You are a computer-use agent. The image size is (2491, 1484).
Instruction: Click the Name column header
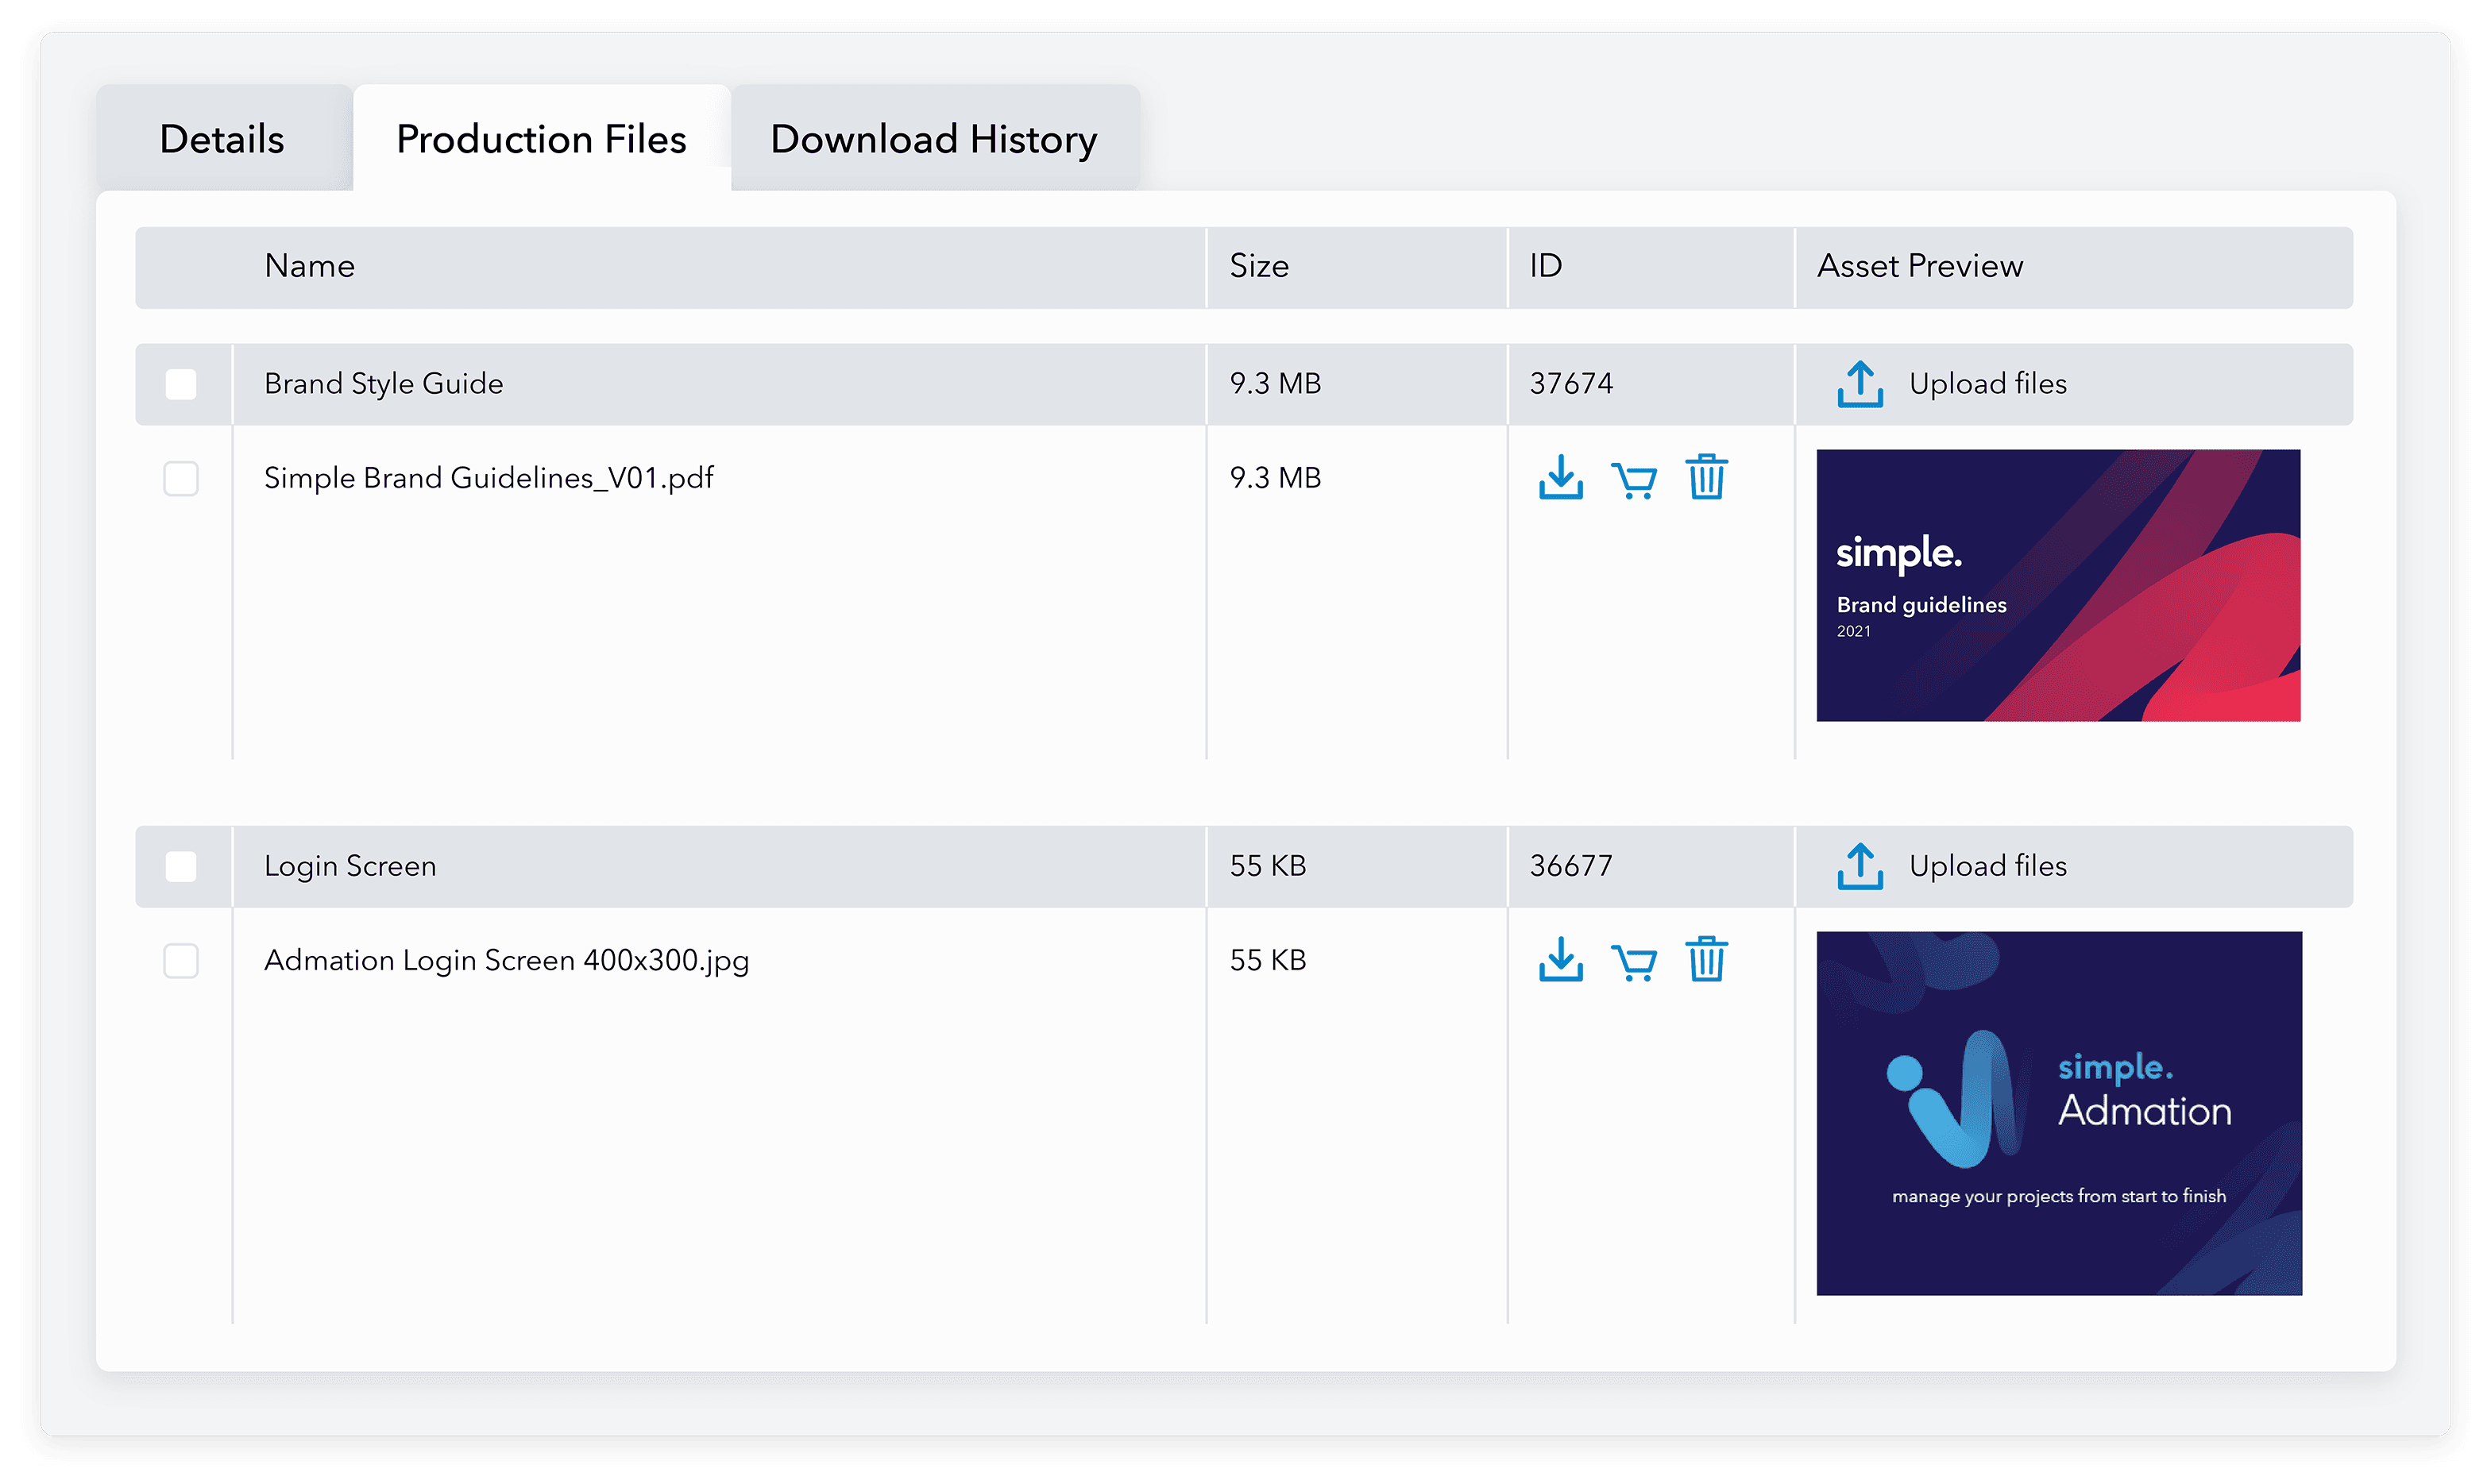pyautogui.click(x=308, y=266)
